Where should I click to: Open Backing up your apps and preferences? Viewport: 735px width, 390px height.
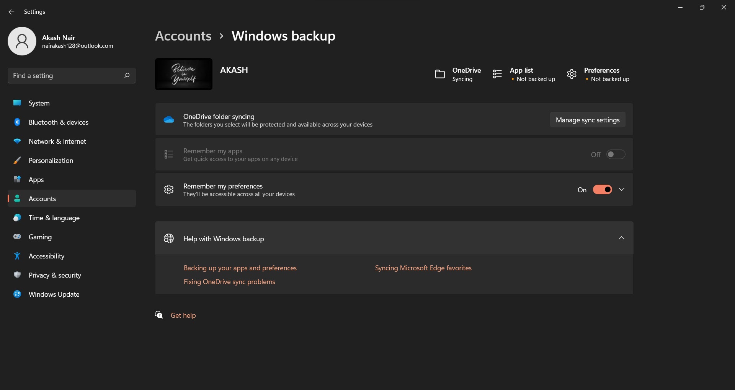click(240, 268)
